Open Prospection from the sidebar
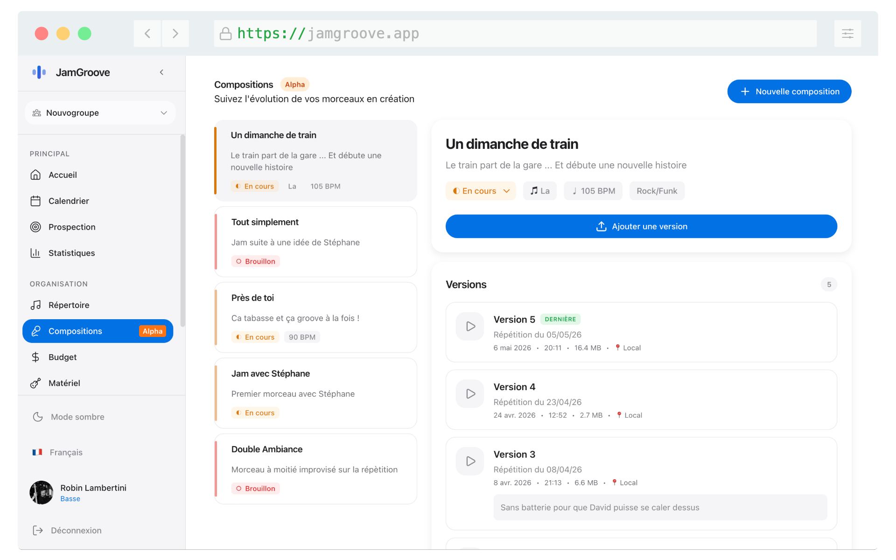 98,227
